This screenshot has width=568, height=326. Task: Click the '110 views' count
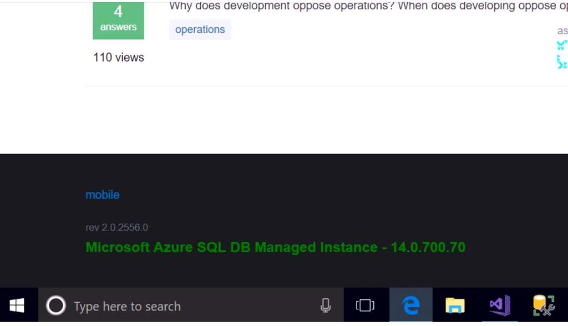(119, 57)
